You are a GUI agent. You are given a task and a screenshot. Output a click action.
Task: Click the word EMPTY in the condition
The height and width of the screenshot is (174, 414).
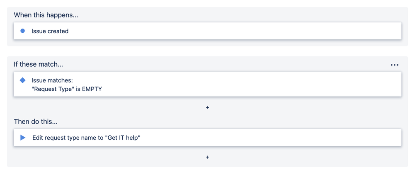tap(92, 89)
